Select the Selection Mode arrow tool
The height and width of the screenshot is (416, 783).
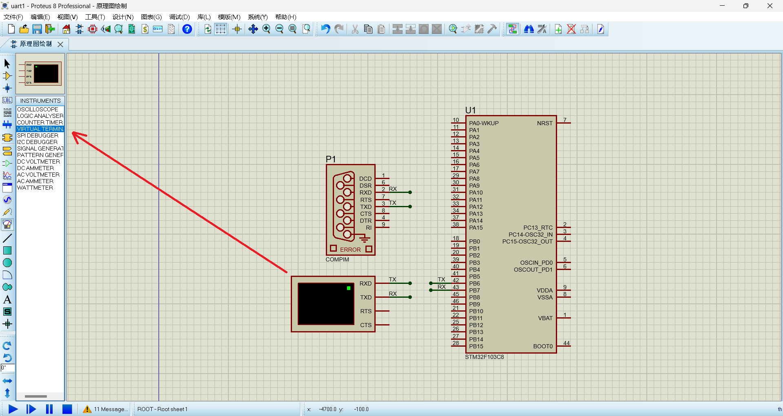coord(7,64)
